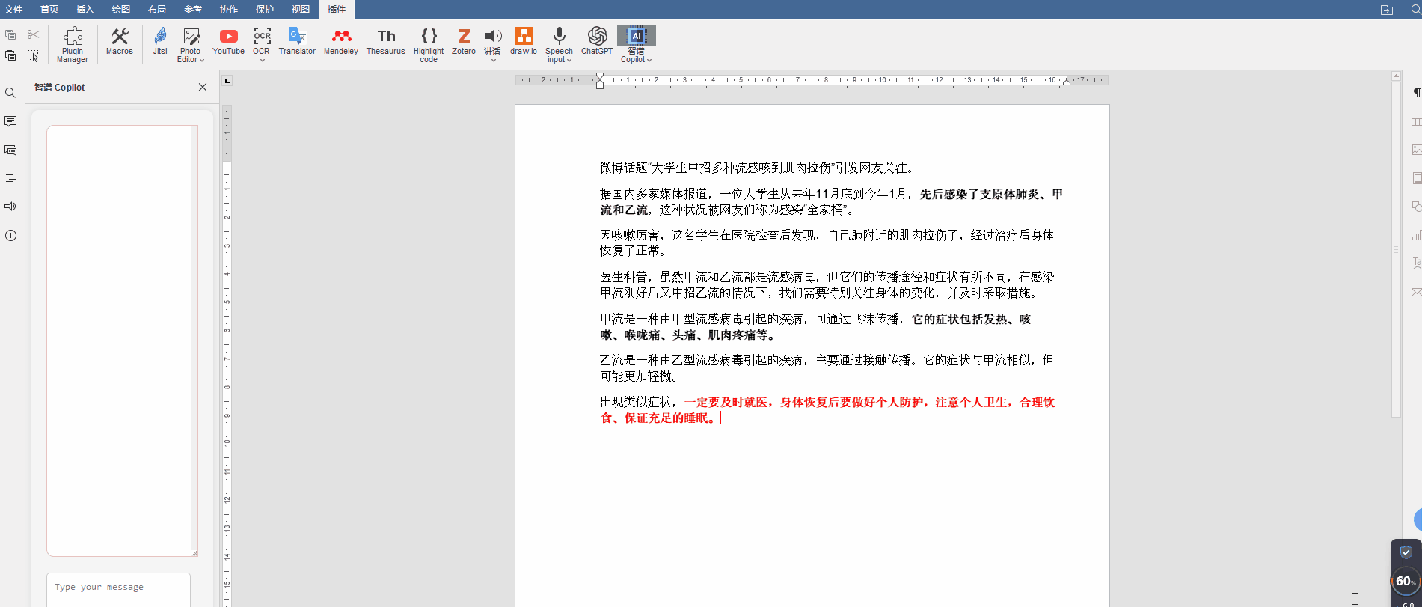The width and height of the screenshot is (1422, 607).
Task: Open the draw.io plugin
Action: tap(524, 41)
